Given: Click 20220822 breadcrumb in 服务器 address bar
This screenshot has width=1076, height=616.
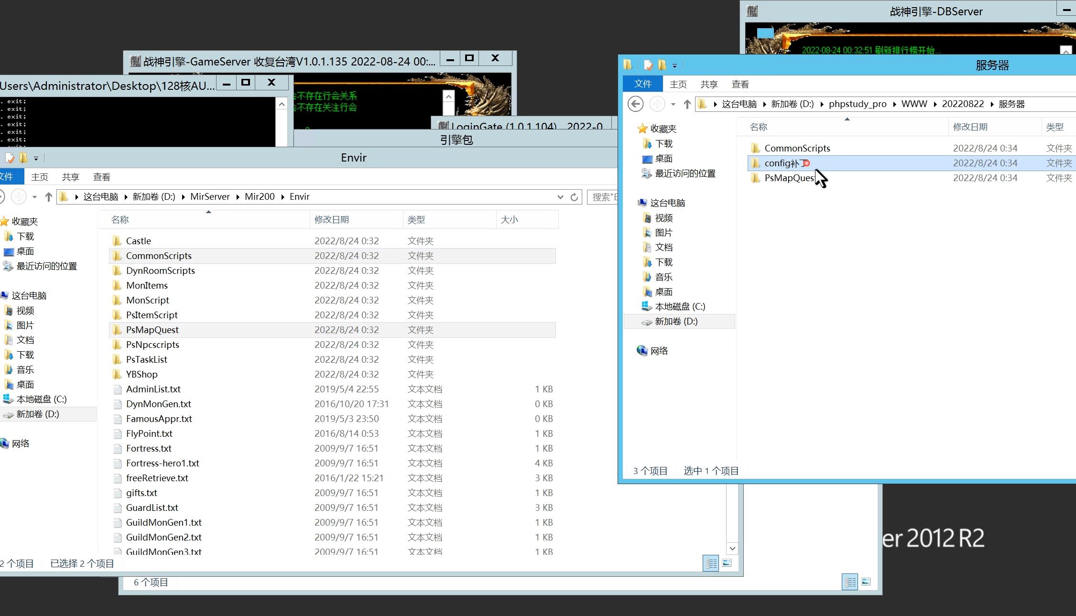Looking at the screenshot, I should coord(963,104).
